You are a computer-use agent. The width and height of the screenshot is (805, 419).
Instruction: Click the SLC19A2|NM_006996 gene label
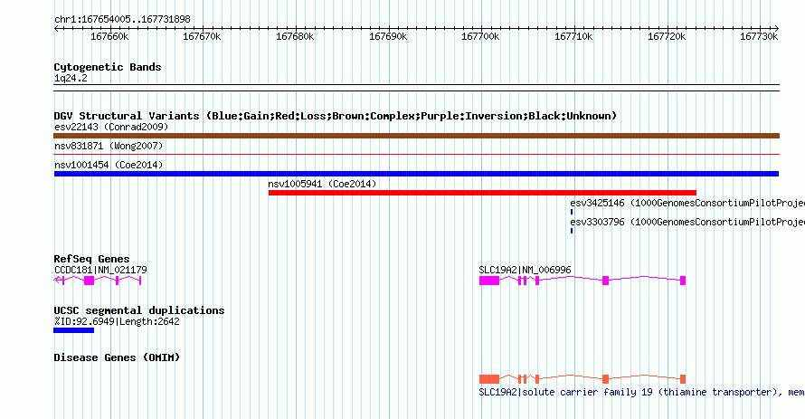click(526, 270)
